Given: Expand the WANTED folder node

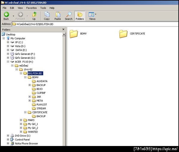Looking at the screenshot, I should click(x=21, y=132).
